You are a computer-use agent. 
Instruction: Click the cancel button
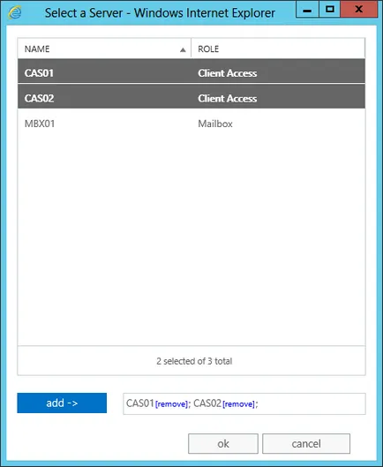[306, 443]
